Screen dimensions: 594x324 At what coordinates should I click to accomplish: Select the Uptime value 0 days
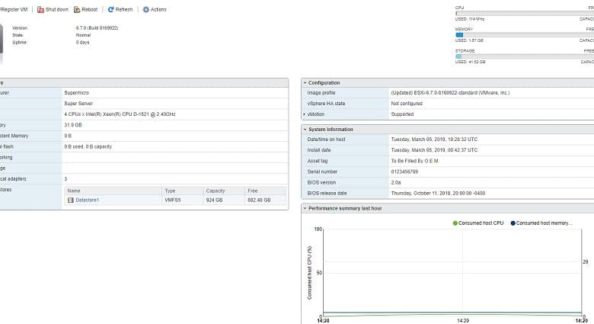[82, 43]
